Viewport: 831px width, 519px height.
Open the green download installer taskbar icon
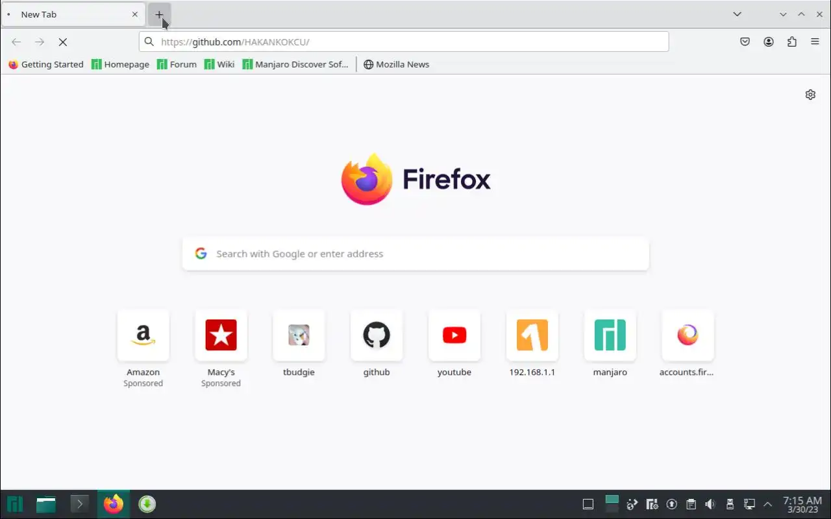147,504
